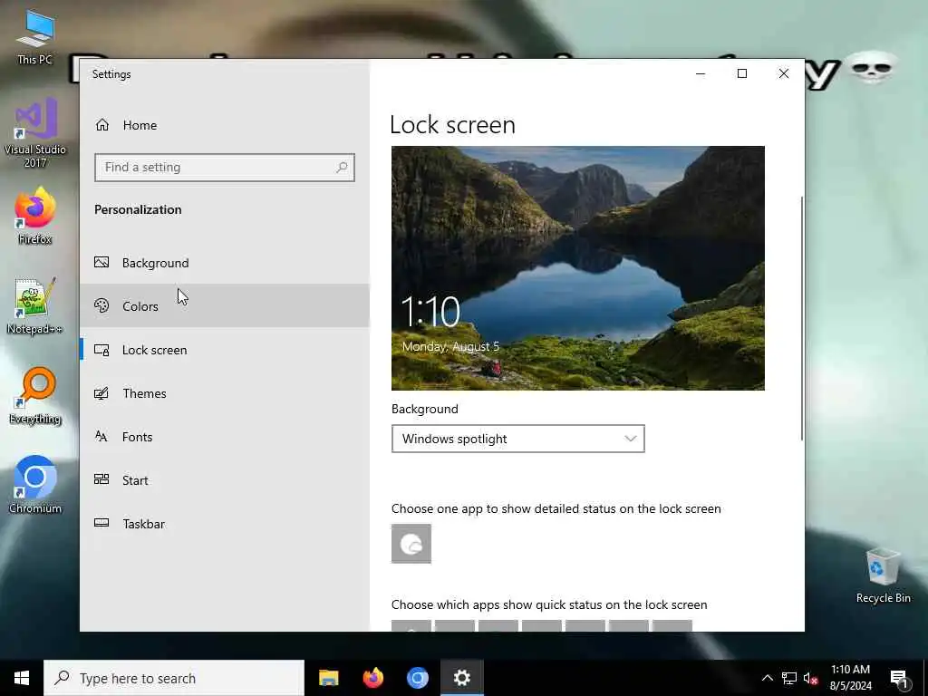Click the settings window vertical scrollbar
Screen dimensions: 928x696
[x=801, y=318]
